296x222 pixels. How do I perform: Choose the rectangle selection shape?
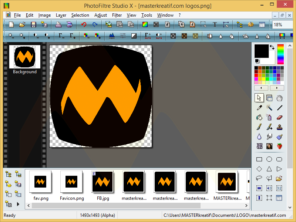259,159
